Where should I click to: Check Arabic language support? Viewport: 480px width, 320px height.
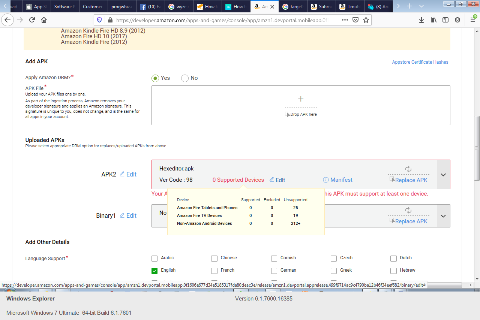point(154,258)
